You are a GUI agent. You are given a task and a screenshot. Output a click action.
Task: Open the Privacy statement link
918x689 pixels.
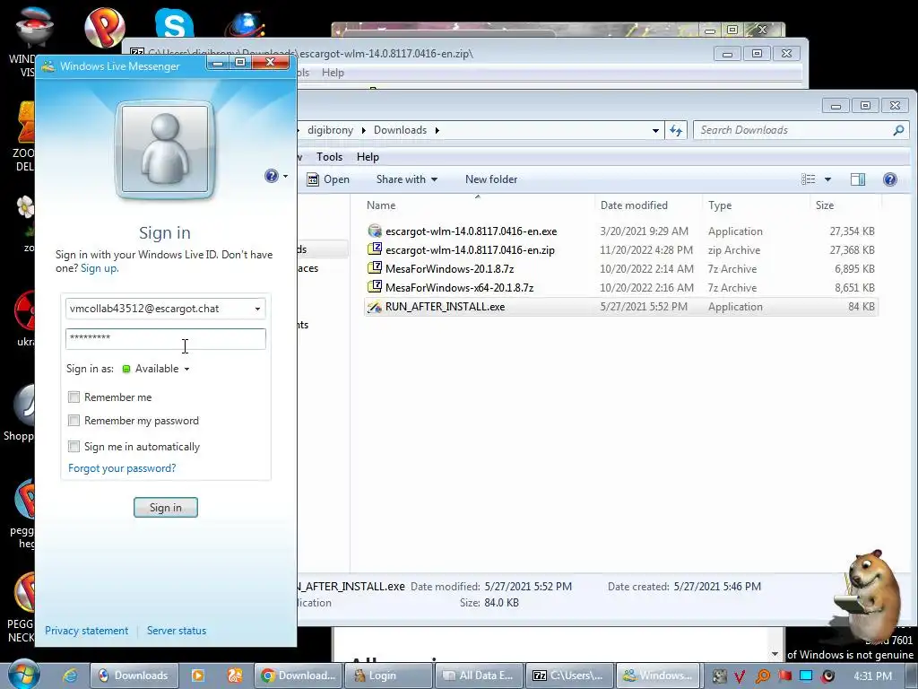click(87, 631)
